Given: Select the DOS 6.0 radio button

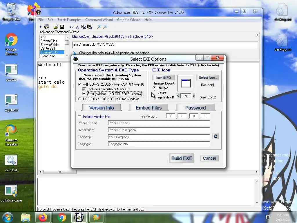Looking at the screenshot, I should click(x=79, y=99).
